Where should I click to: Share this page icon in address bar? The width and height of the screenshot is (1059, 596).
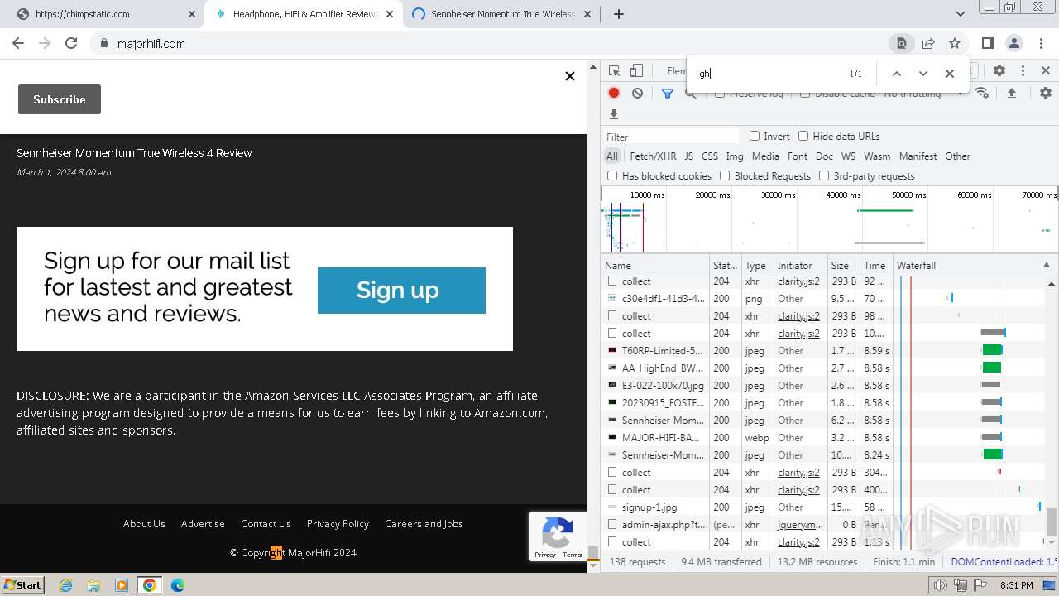[928, 43]
